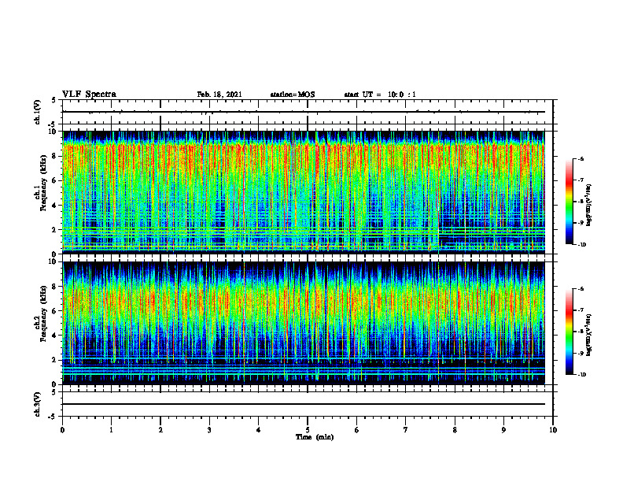The height and width of the screenshot is (482, 623).
Task: Click the ch.1 color bar log(PSD) label
Action: point(589,205)
